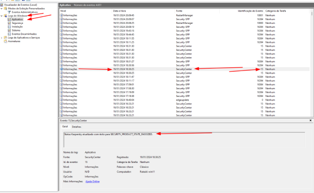Click the event message text box about Kaspersky

pos(184,140)
